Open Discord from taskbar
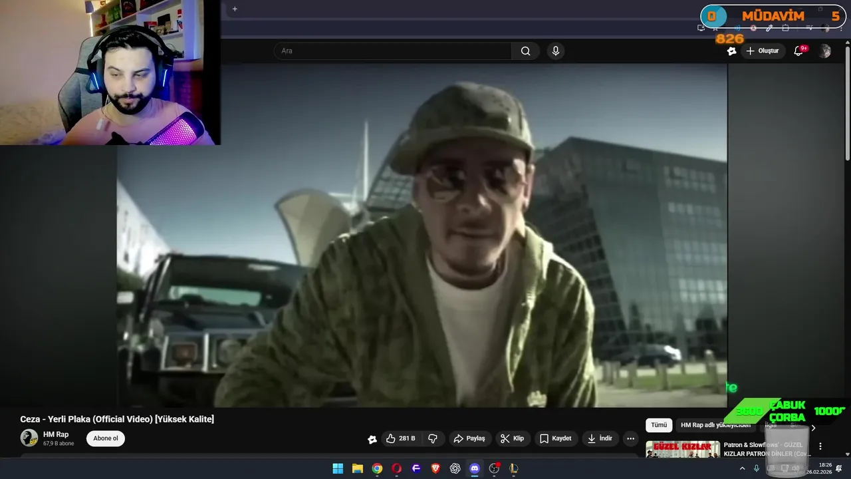The image size is (851, 479). tap(475, 468)
